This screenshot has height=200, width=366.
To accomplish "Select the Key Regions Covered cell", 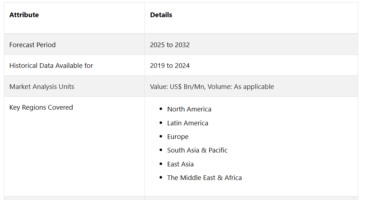I will (41, 107).
